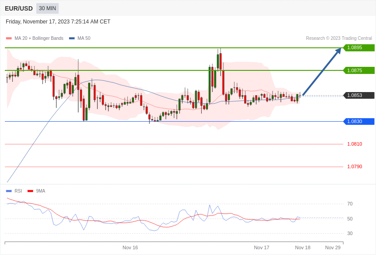Click the Nov 18 date axis label
376x255 pixels.
click(303, 247)
